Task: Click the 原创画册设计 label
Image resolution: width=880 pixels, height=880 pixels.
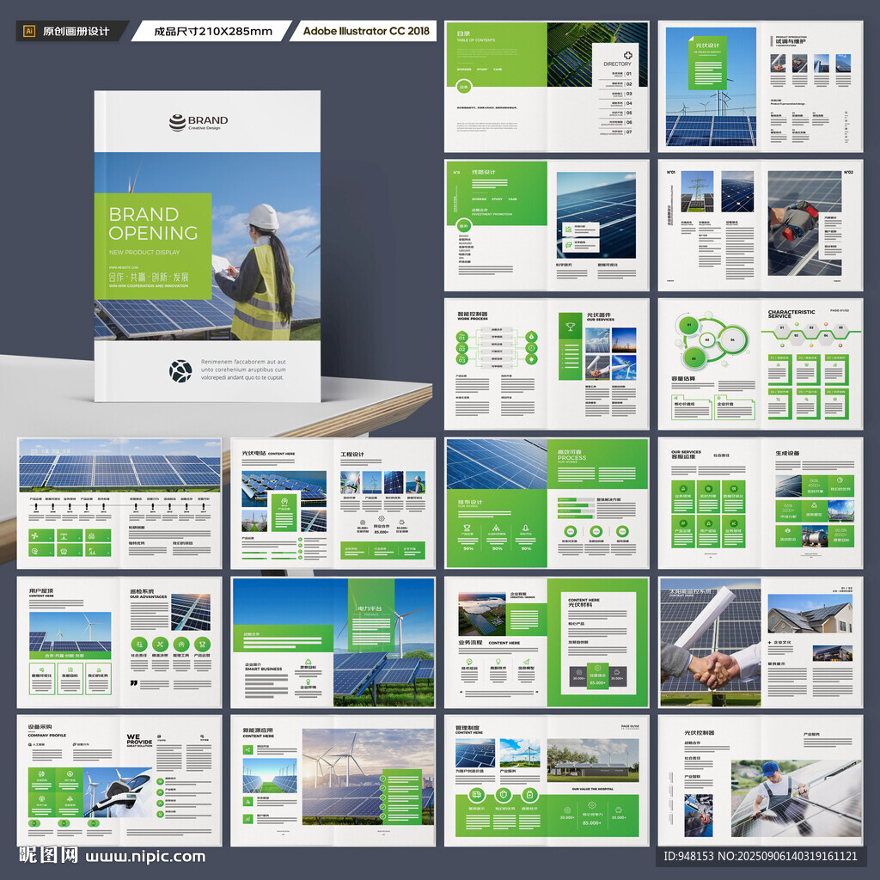Action: pos(76,32)
